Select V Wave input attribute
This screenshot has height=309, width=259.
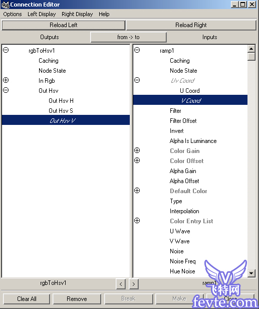click(180, 241)
